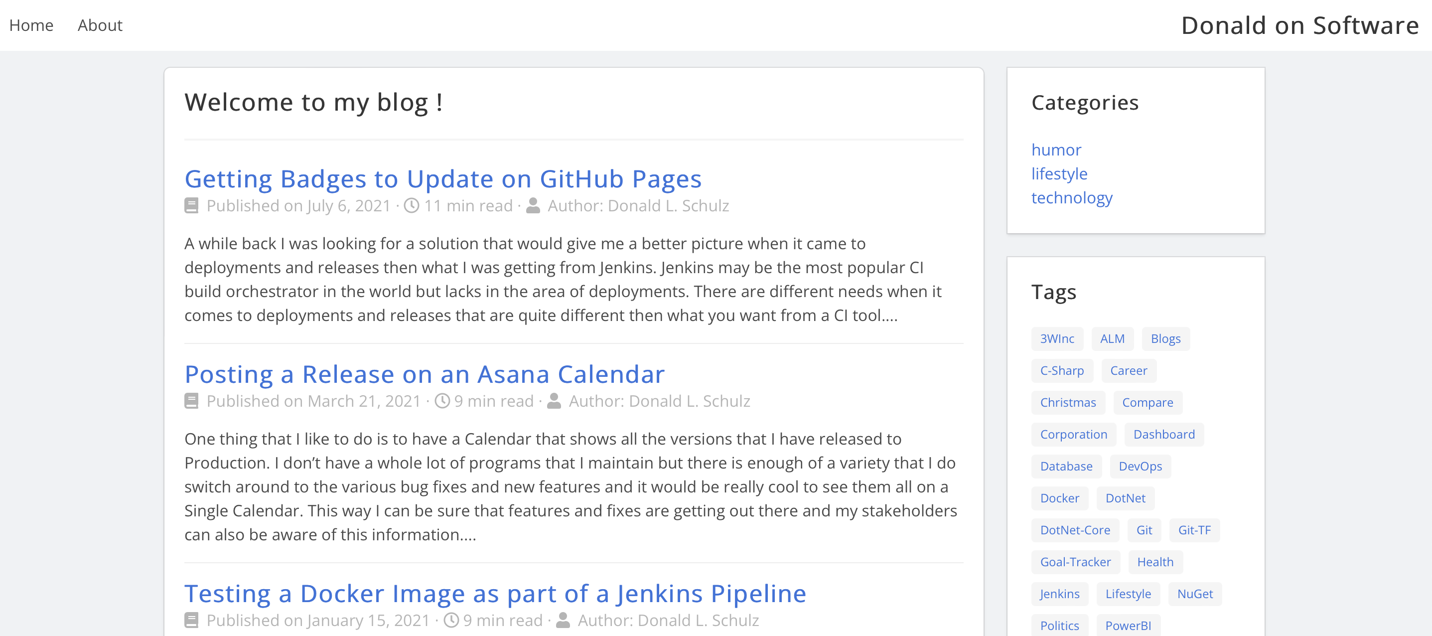Click the clock icon of the Docker Image post

451,620
